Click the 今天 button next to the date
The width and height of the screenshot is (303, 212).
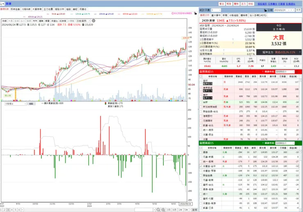298,10
